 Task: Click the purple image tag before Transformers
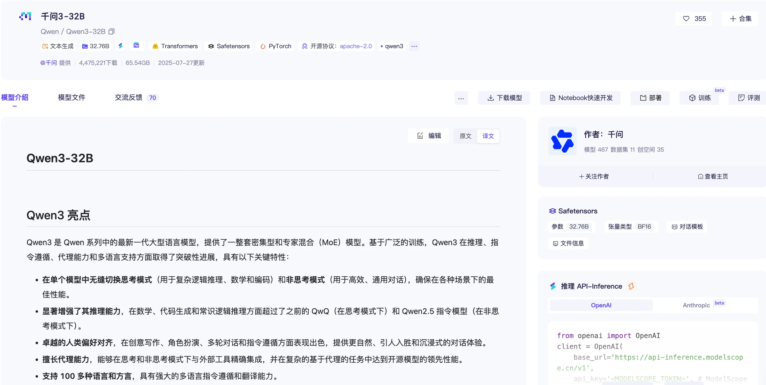[136, 45]
